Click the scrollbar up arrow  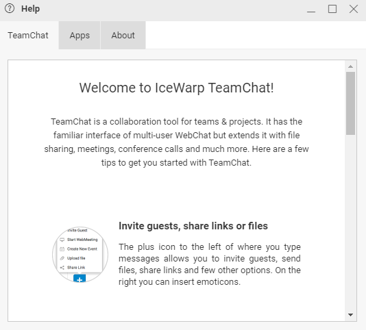click(350, 66)
